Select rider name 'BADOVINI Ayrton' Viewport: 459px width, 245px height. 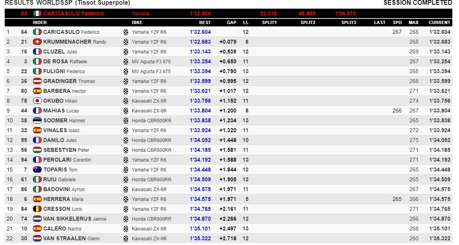pos(64,189)
